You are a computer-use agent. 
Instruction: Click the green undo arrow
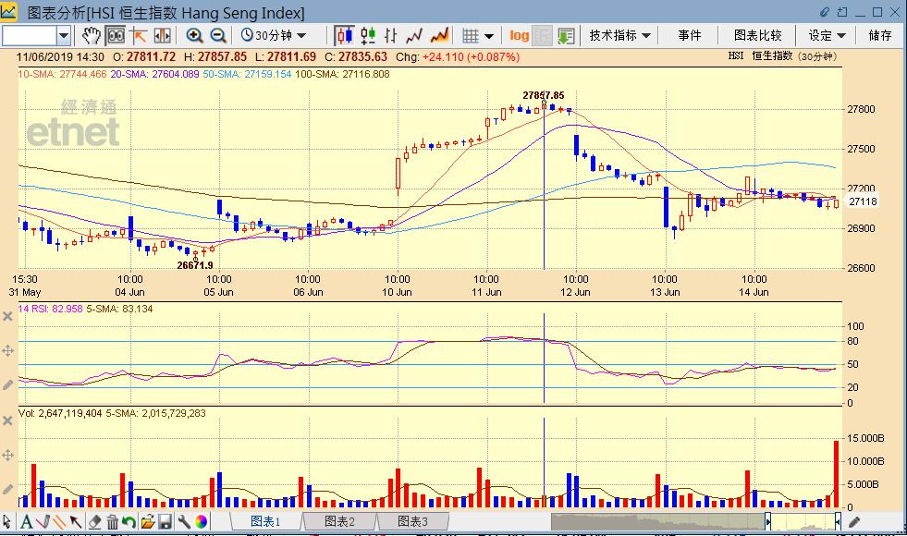129,522
